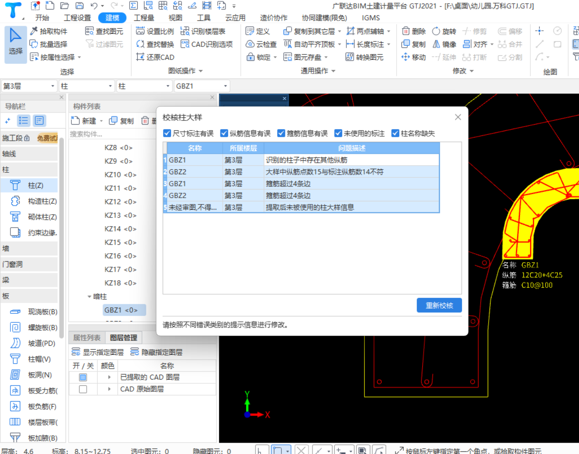Expand 按属性选择 dropdown arrow

point(79,57)
